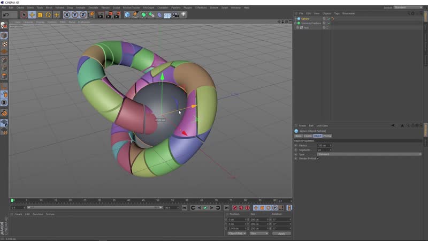Click the Apply button in Coordinates
This screenshot has width=428, height=241.
click(x=281, y=234)
